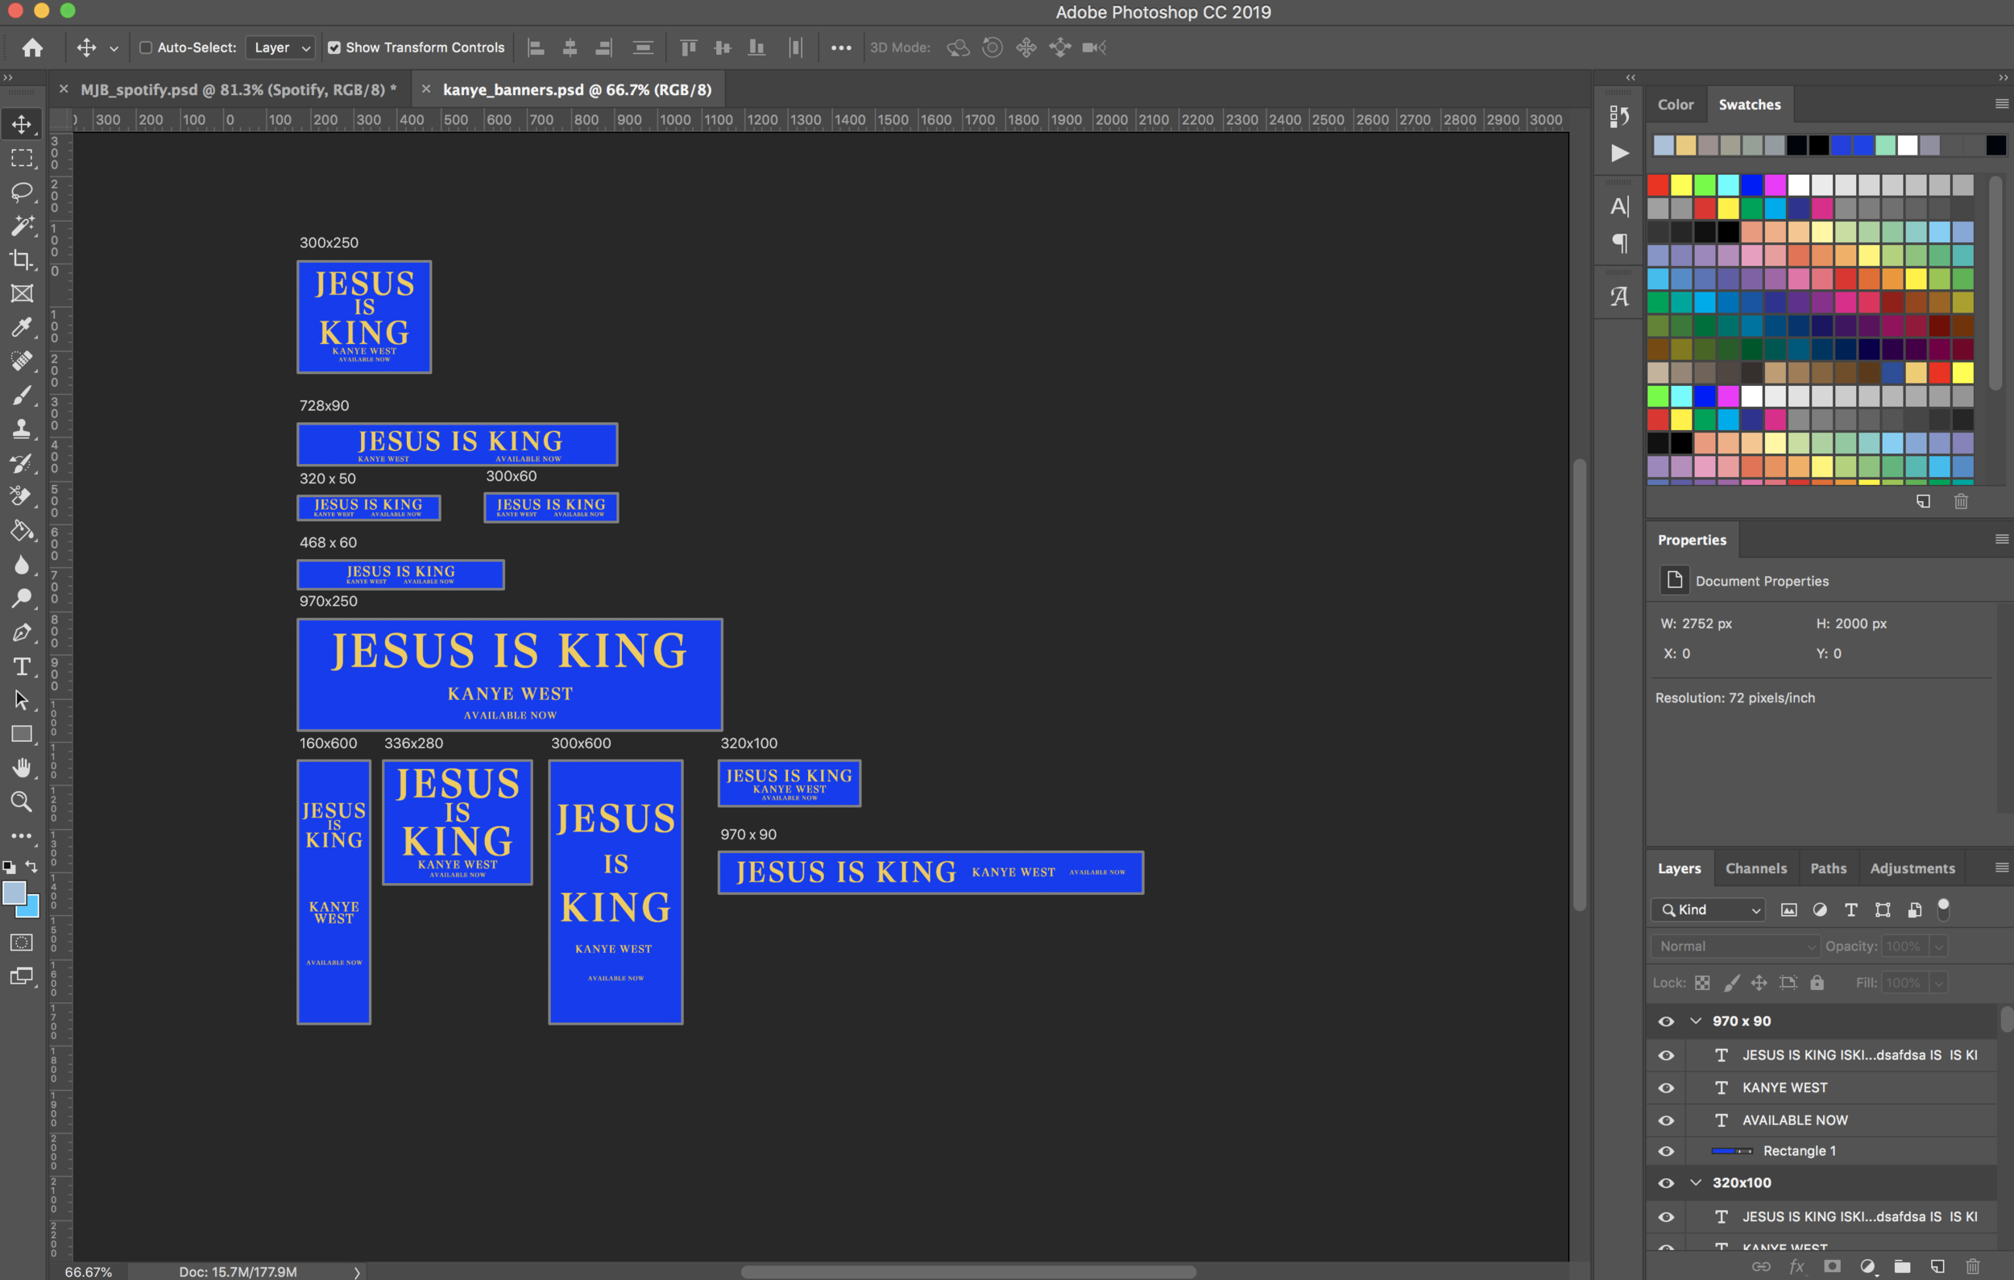The image size is (2014, 1280).
Task: Select the Move tool
Action: (x=22, y=124)
